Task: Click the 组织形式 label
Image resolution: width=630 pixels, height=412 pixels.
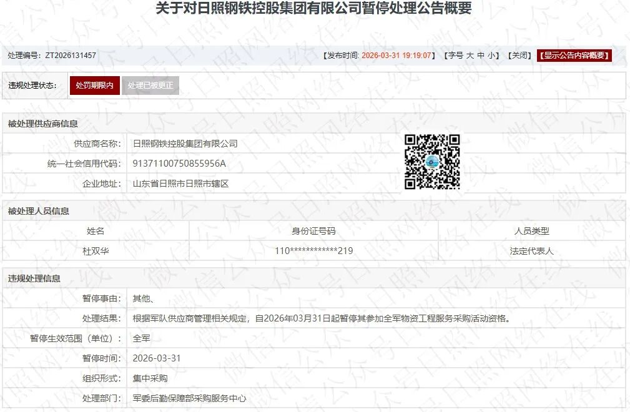Action: [102, 378]
